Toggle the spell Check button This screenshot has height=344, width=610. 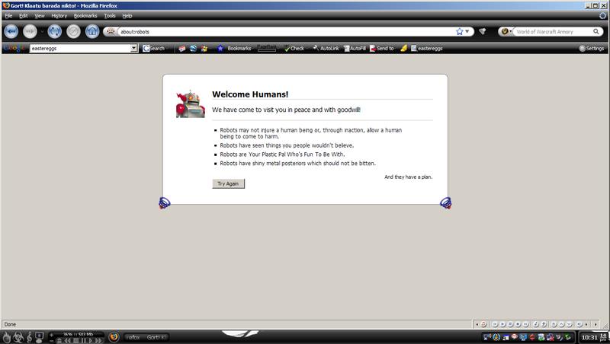pos(293,48)
